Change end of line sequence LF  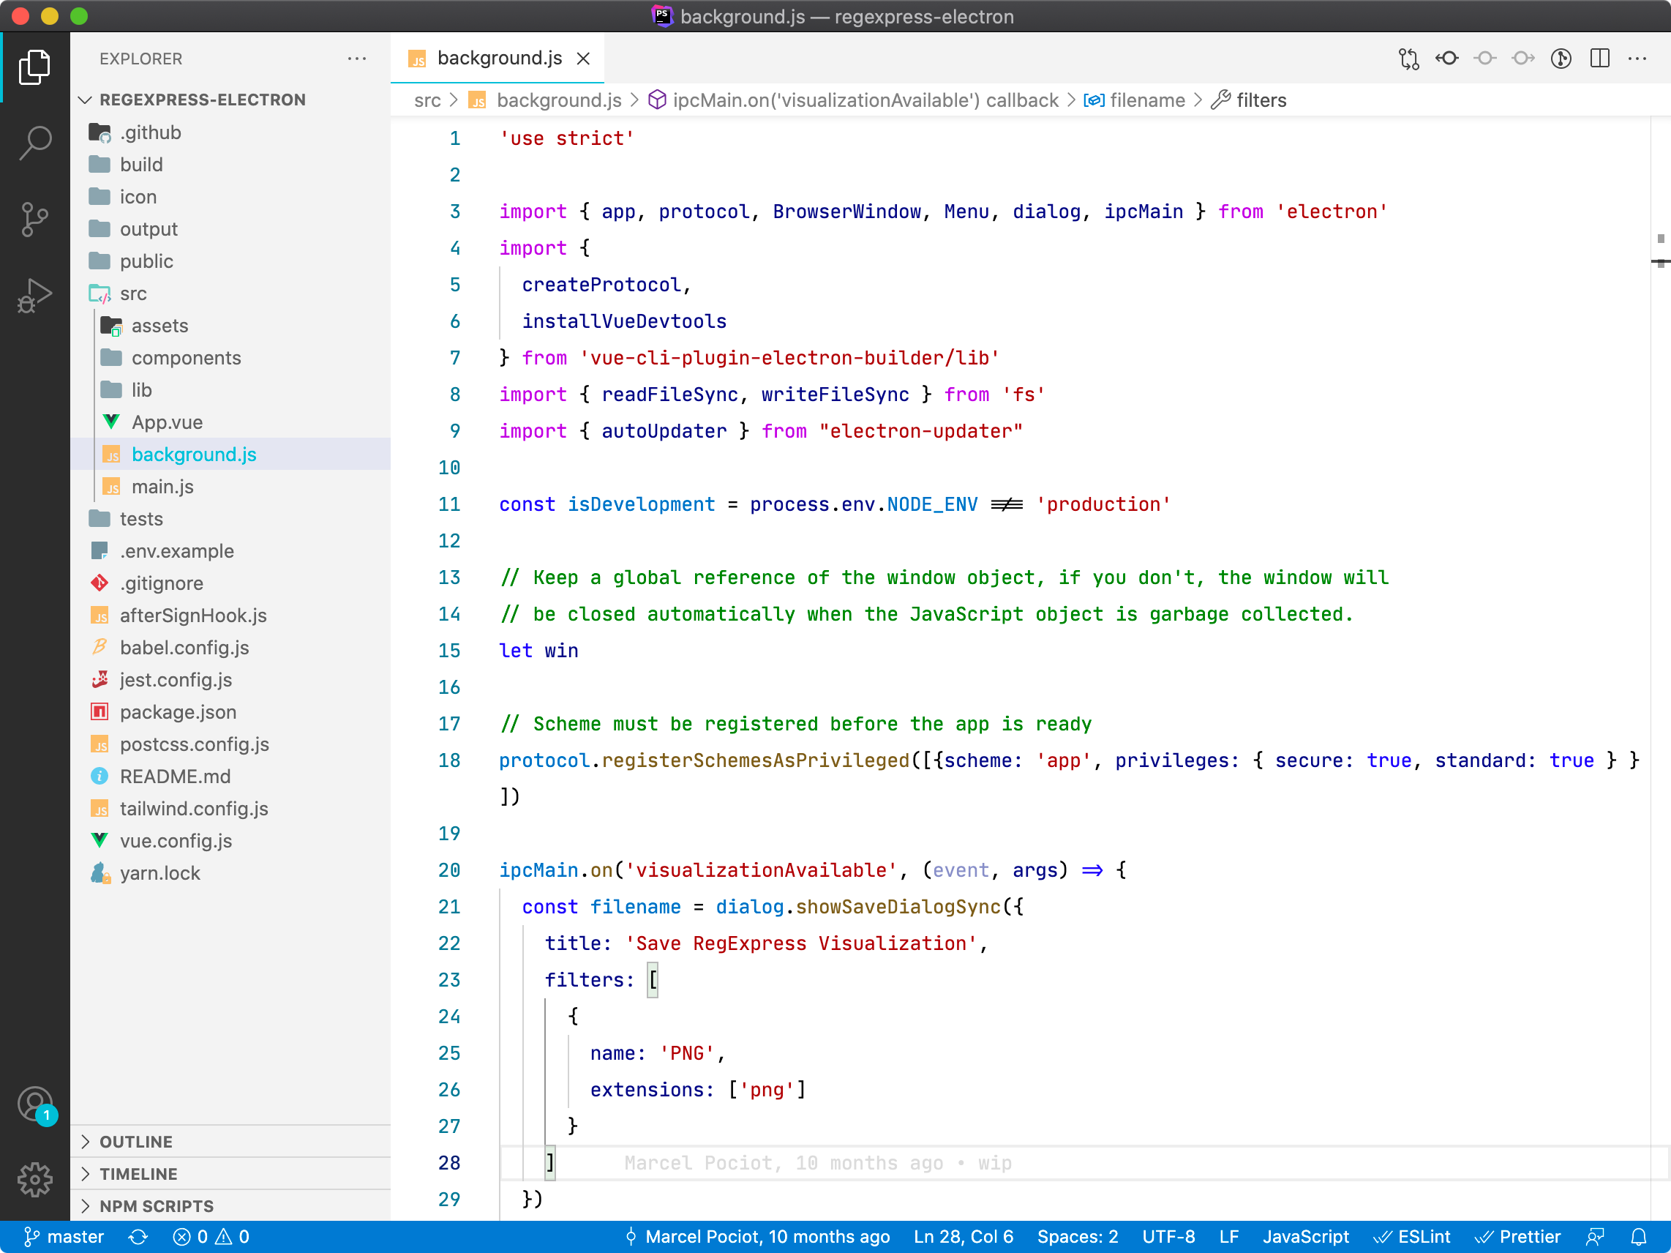tap(1228, 1236)
